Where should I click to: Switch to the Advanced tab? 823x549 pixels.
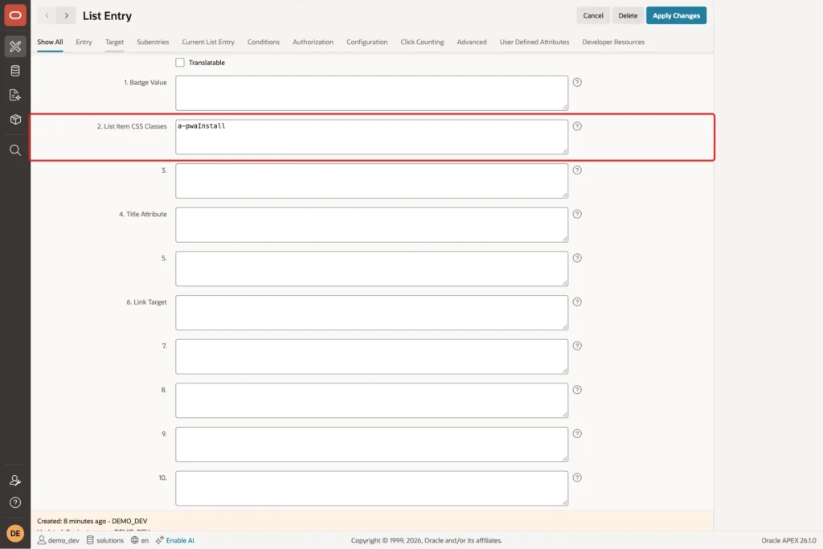pyautogui.click(x=471, y=42)
